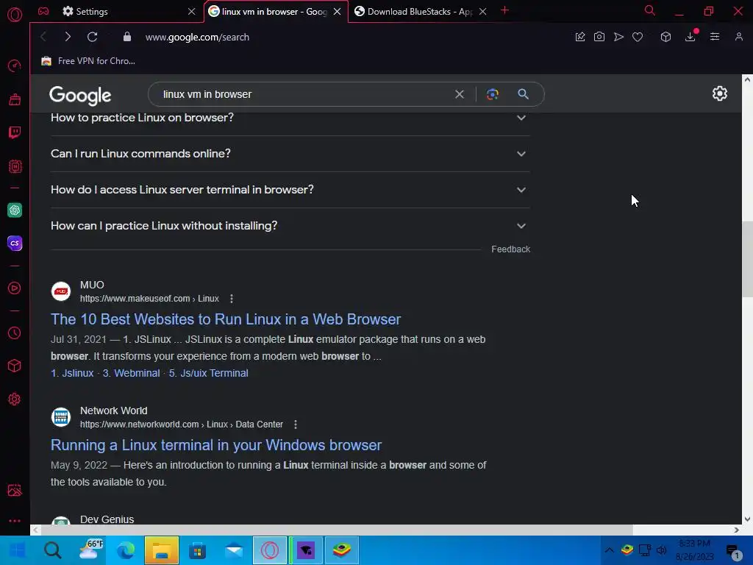Expand 'How to practice Linux on browser?'
The height and width of the screenshot is (565, 753).
[290, 118]
